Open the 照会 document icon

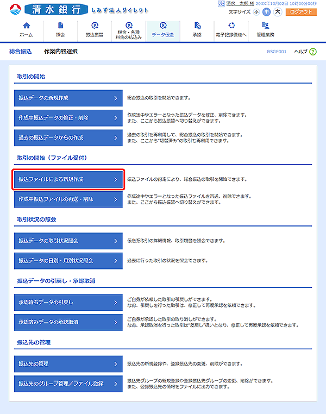pos(60,26)
